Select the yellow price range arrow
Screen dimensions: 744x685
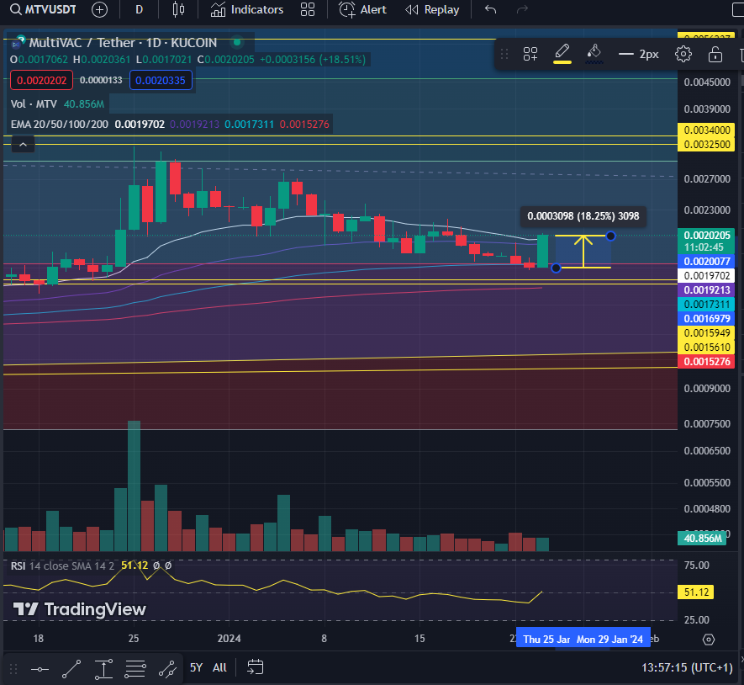point(583,252)
